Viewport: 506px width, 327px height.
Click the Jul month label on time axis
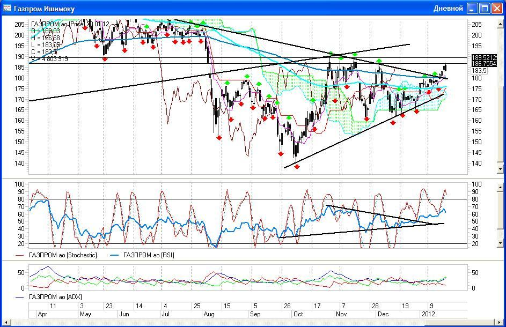[x=166, y=314]
